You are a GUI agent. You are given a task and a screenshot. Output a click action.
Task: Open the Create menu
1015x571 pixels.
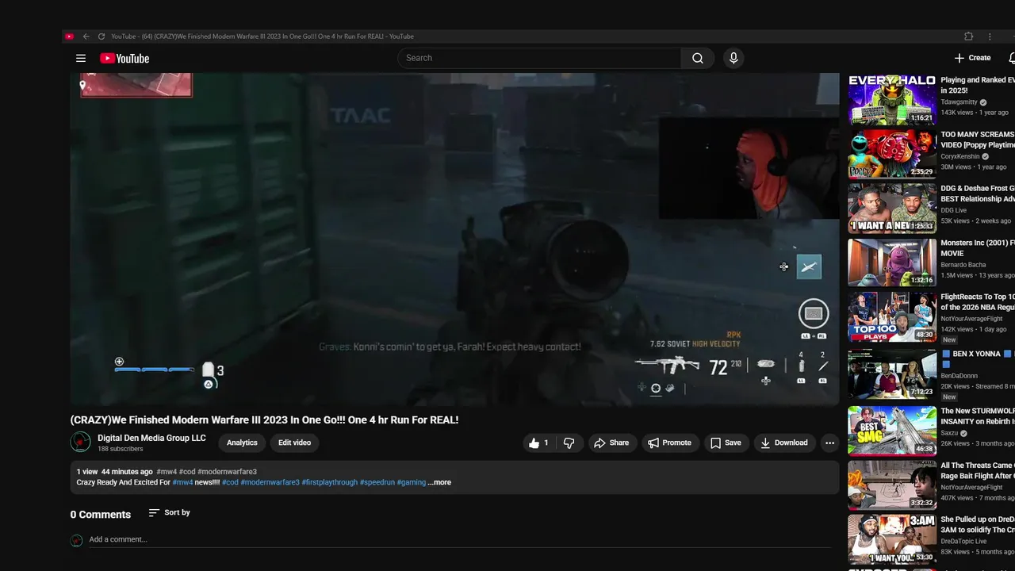[x=973, y=58]
